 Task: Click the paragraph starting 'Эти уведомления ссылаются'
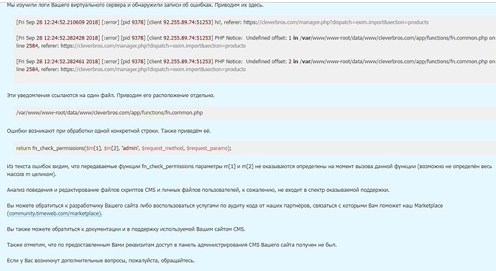(x=111, y=95)
